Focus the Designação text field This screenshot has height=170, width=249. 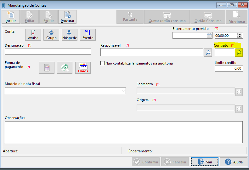point(48,52)
